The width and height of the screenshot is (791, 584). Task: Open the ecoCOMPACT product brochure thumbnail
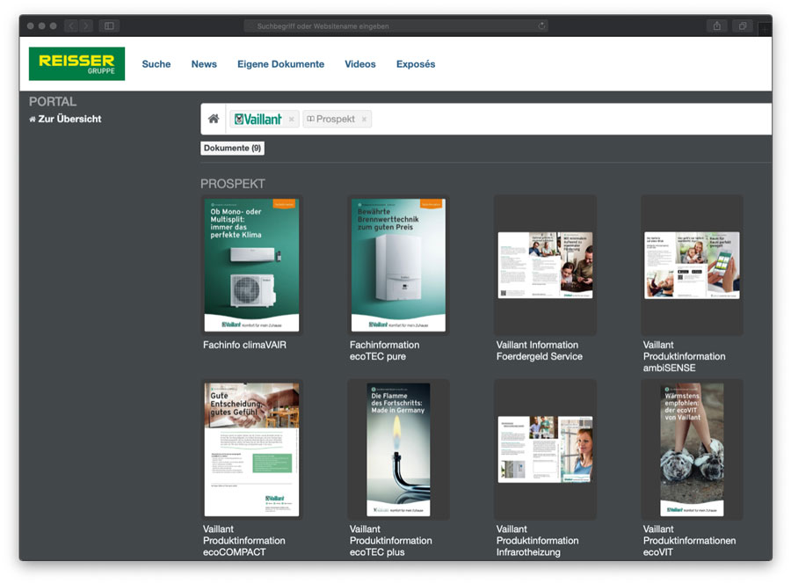(x=251, y=449)
